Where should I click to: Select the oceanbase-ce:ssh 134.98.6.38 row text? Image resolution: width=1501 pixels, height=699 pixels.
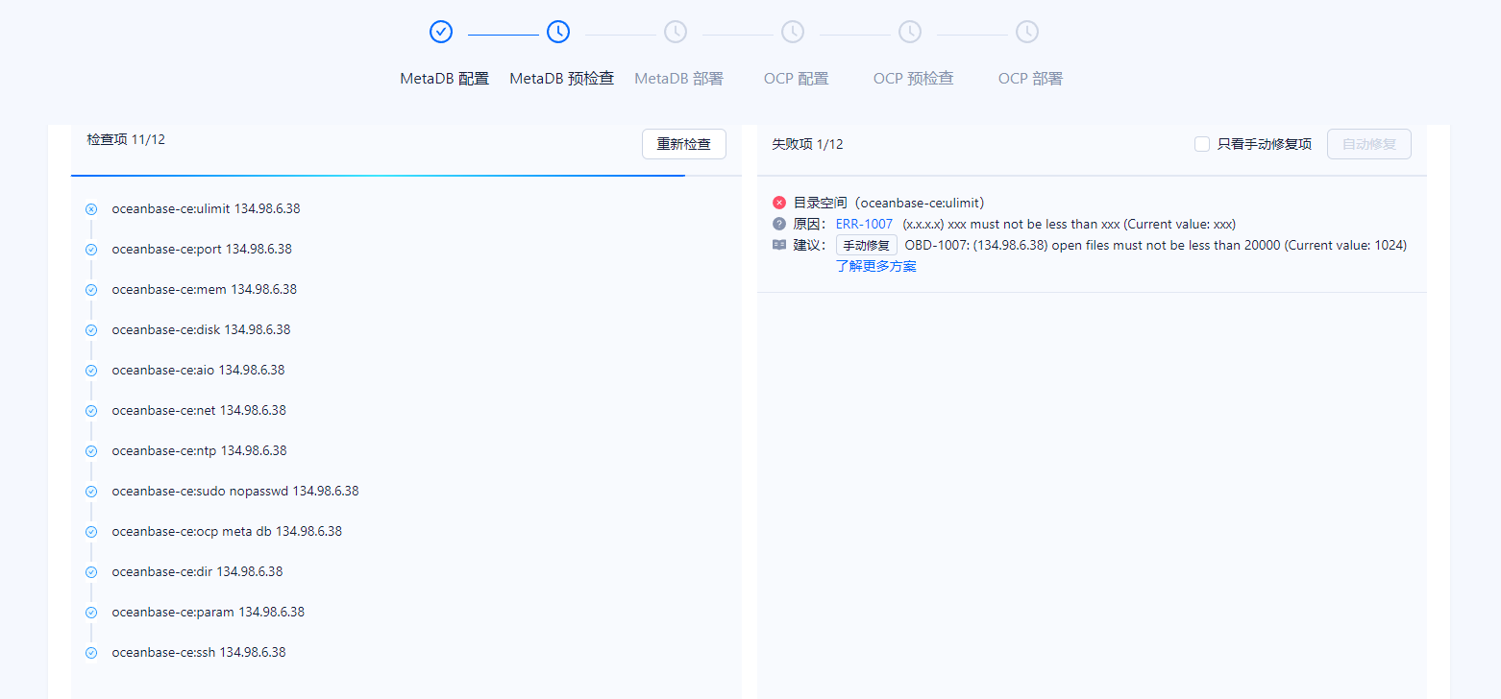pyautogui.click(x=199, y=652)
